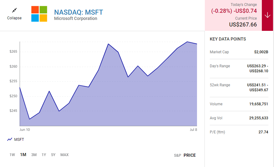This screenshot has height=167, width=274.
Task: Switch chart to 1Y range
Action: [x=44, y=155]
